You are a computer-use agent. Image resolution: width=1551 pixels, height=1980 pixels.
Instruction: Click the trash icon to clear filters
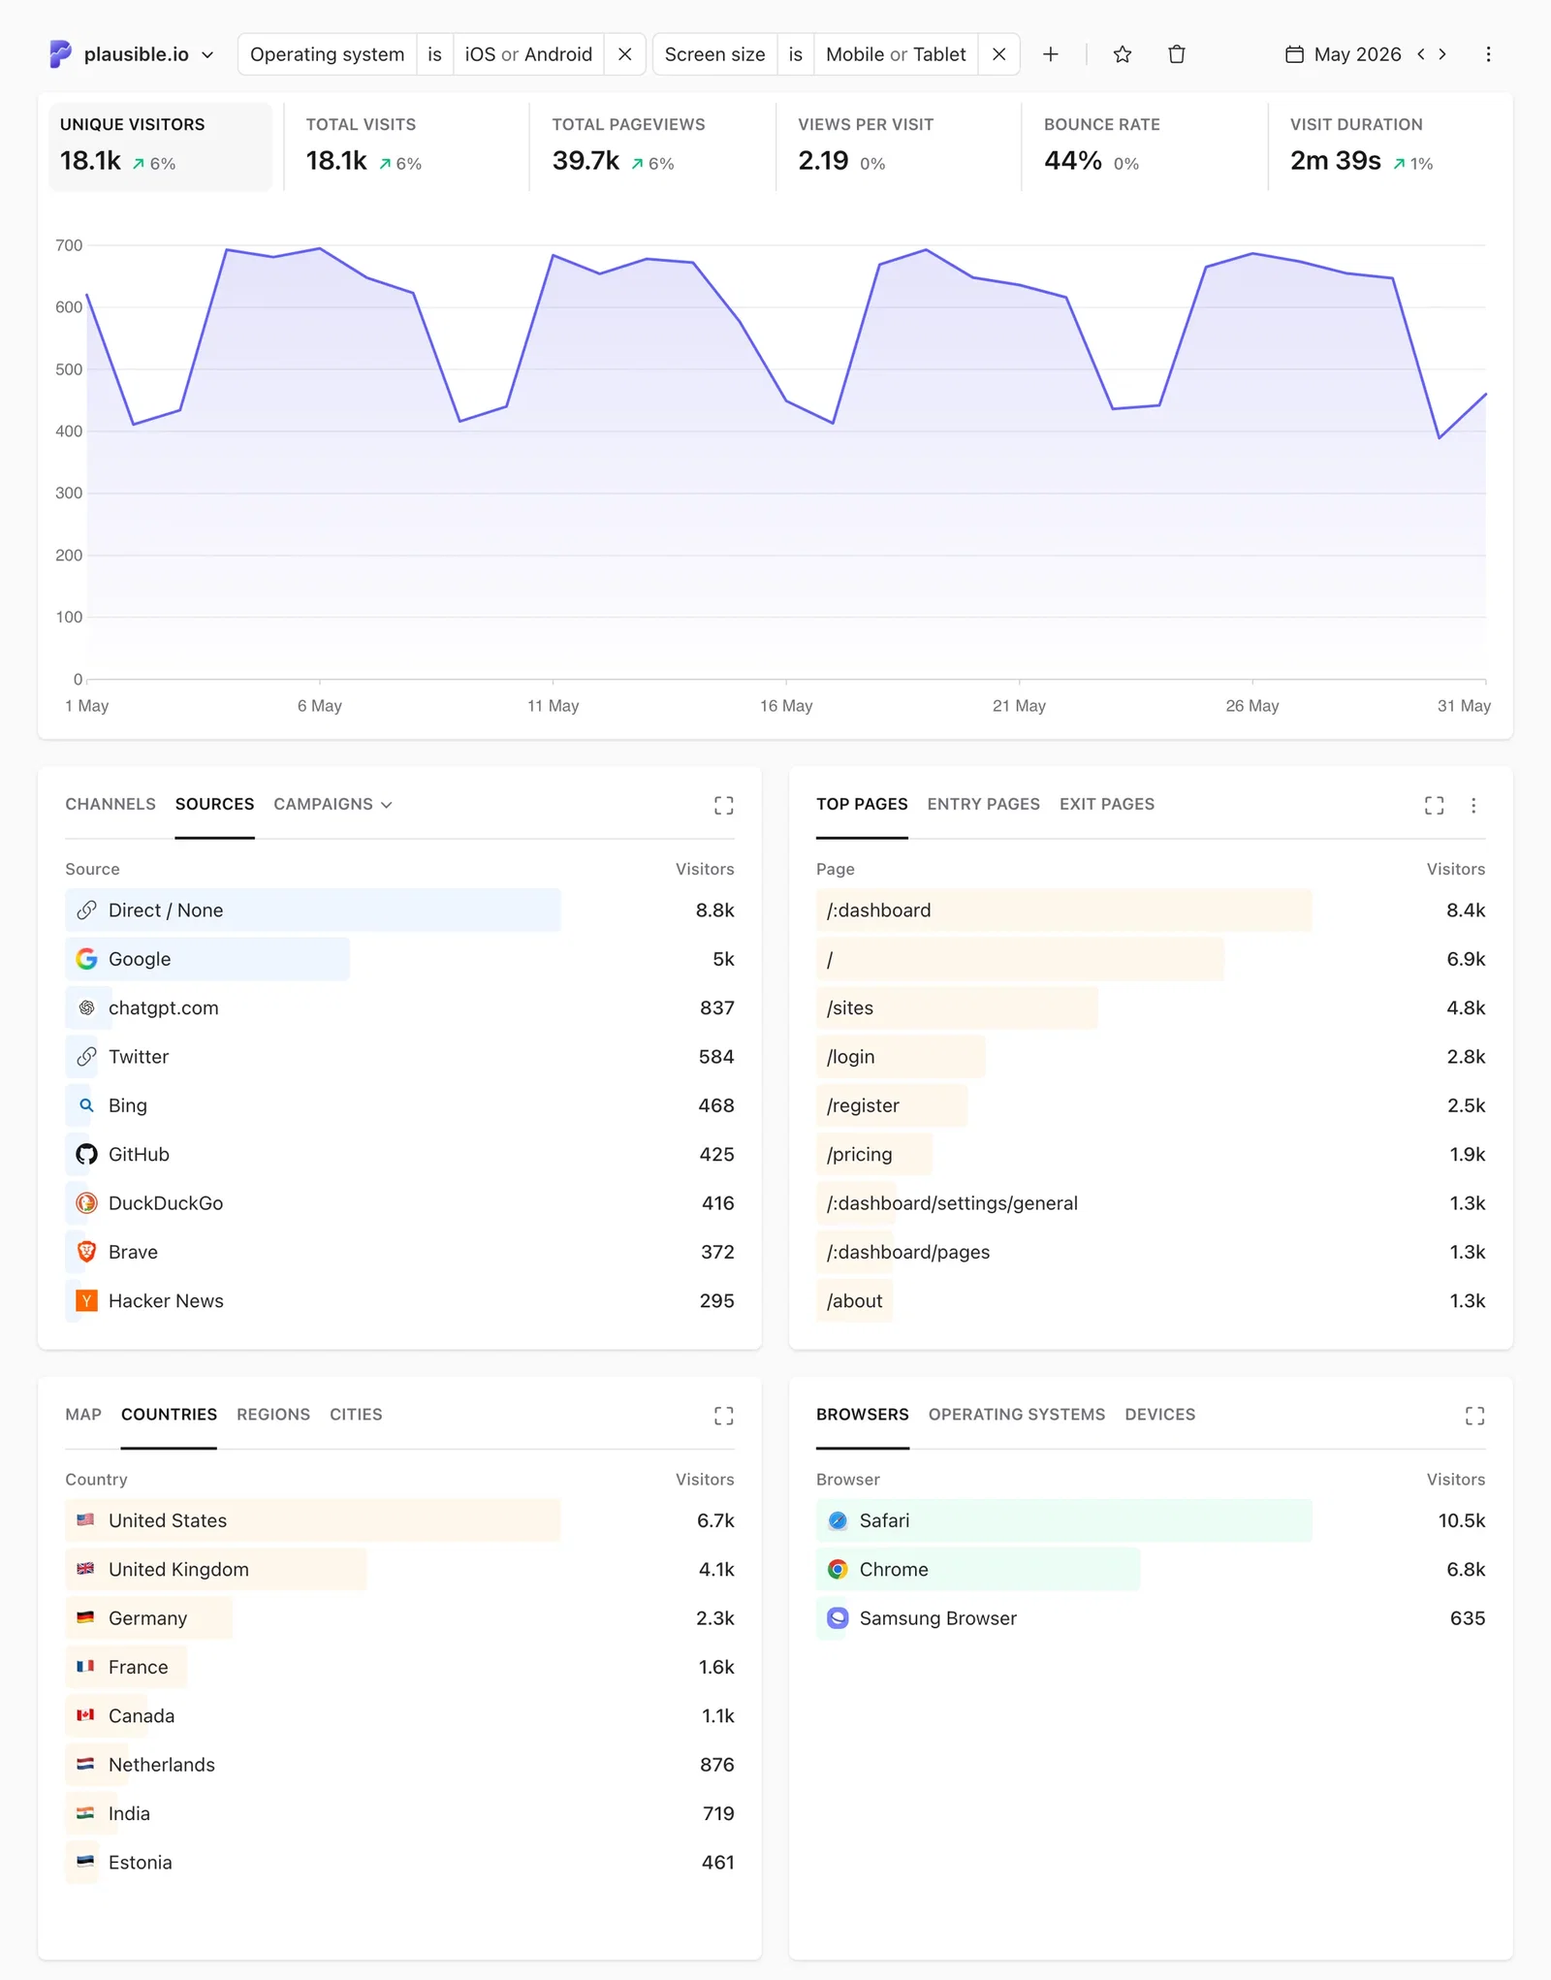click(x=1177, y=54)
